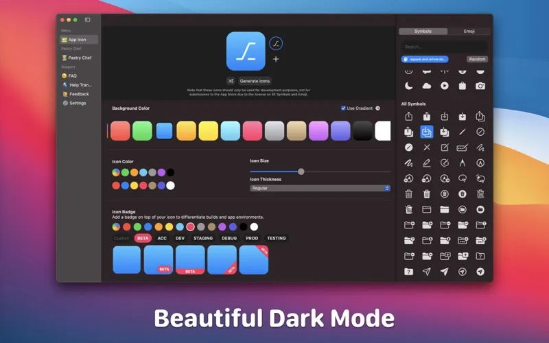Select the small circular icon preview
The width and height of the screenshot is (549, 343).
(x=276, y=44)
